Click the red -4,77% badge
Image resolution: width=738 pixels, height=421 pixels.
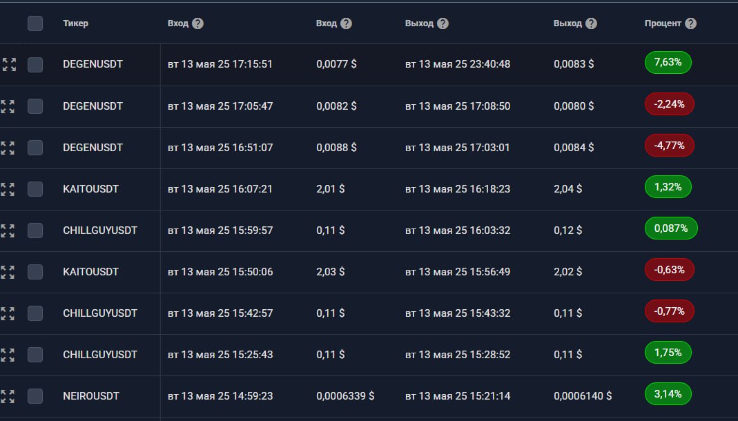click(x=669, y=146)
